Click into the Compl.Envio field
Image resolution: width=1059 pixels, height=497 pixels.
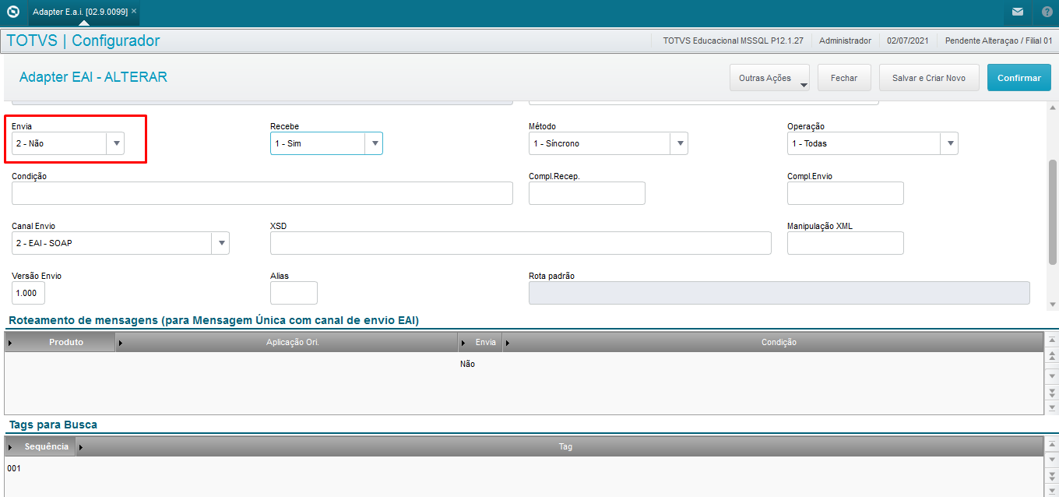[846, 193]
